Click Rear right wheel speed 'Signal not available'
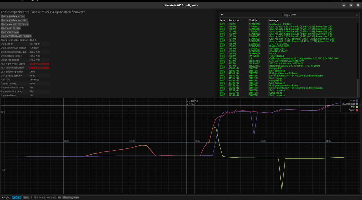The height and width of the screenshot is (200, 362). click(x=39, y=64)
